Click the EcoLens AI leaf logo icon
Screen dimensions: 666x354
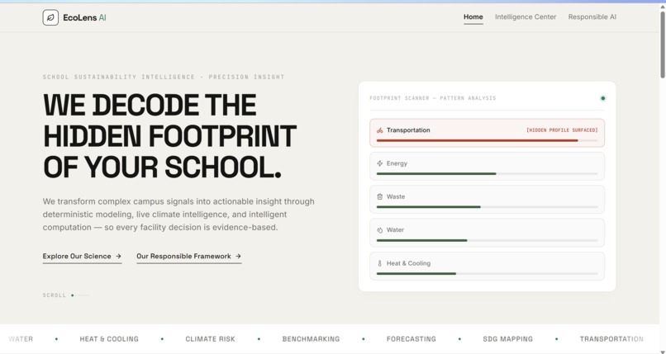pyautogui.click(x=50, y=17)
